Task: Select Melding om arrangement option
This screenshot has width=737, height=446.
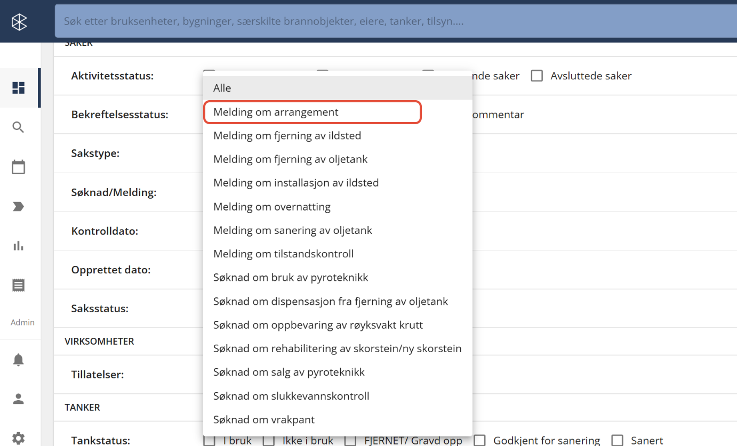Action: point(338,112)
